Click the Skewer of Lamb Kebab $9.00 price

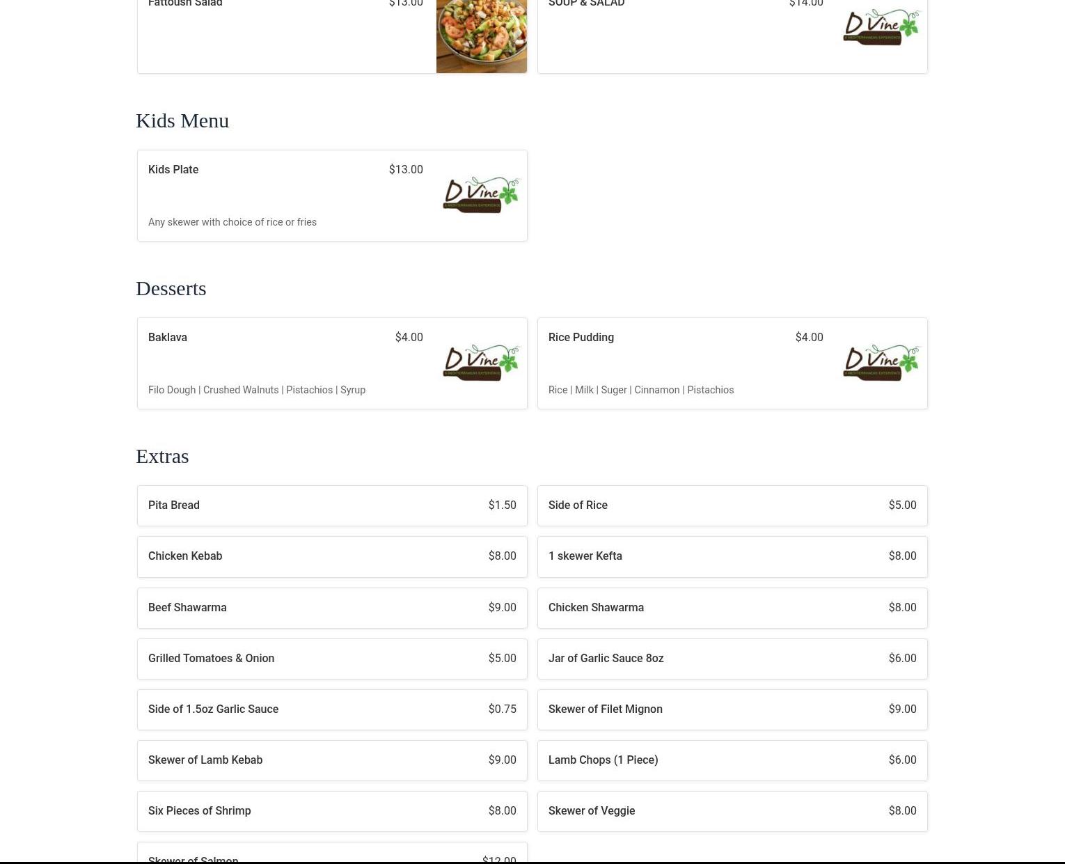(x=503, y=760)
